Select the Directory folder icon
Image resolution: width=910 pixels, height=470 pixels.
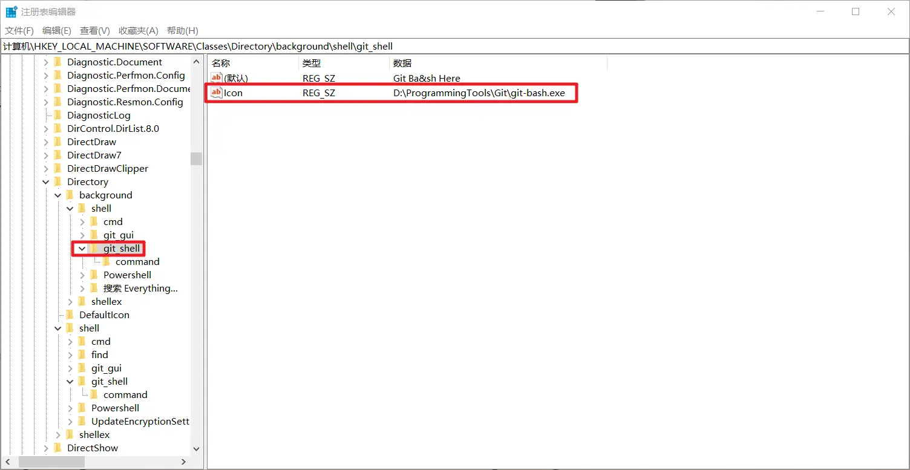click(x=57, y=181)
